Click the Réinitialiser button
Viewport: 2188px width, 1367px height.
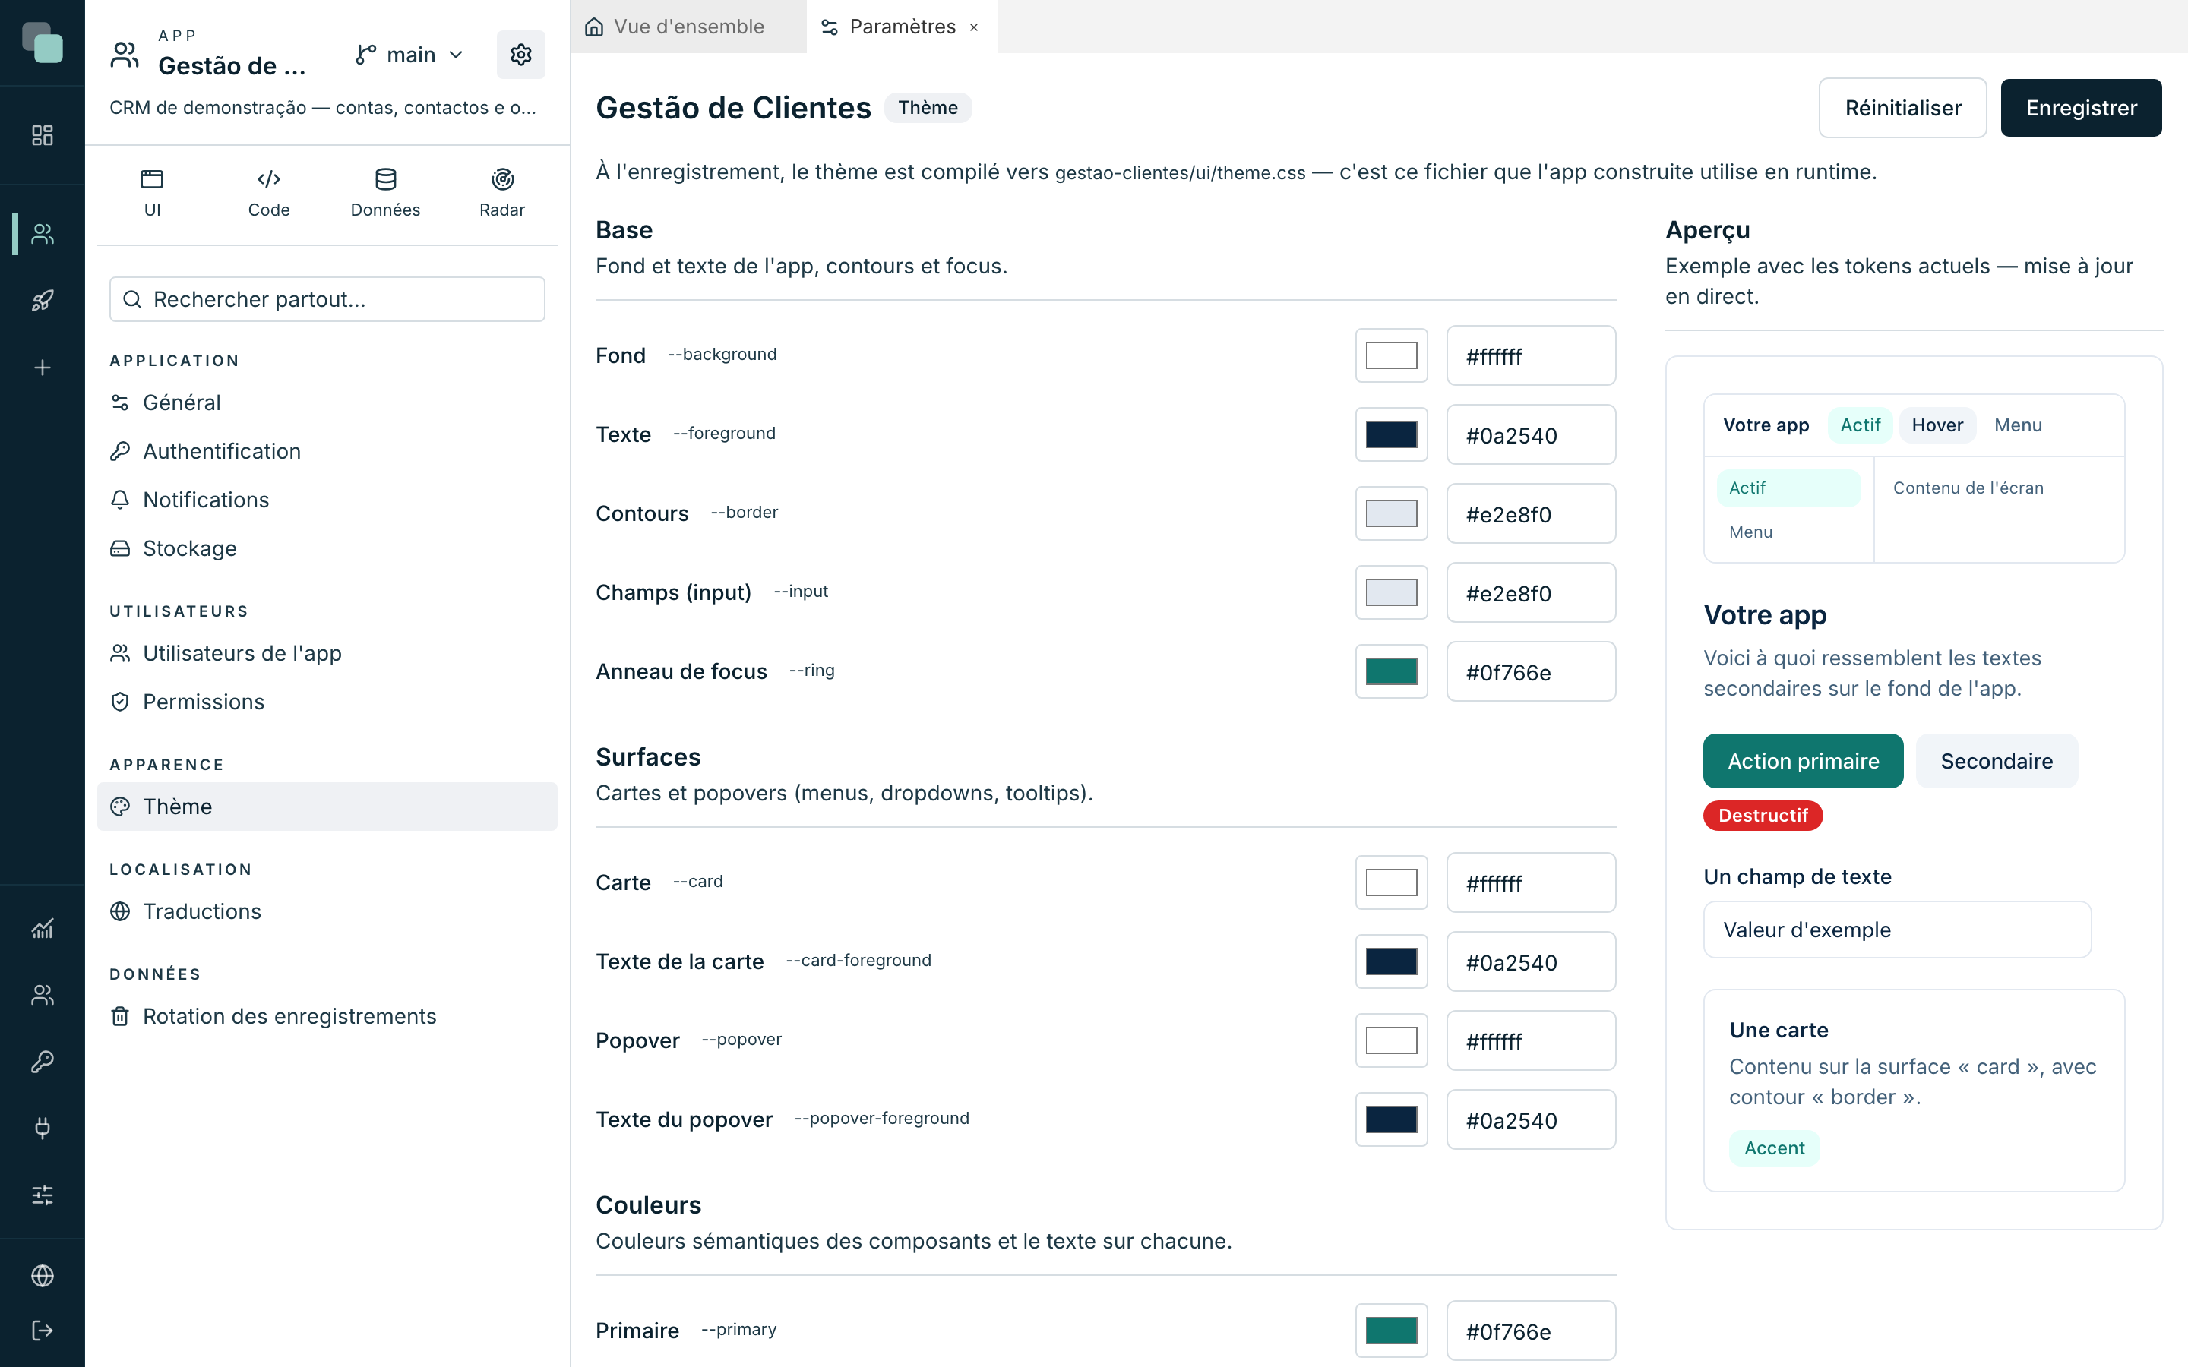pyautogui.click(x=1902, y=108)
